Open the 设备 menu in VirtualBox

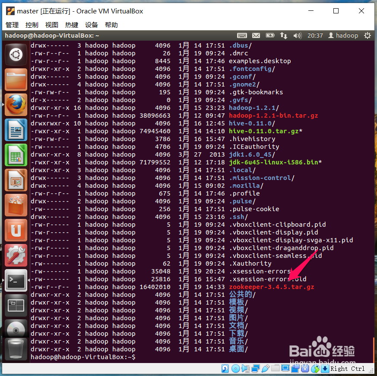92,25
